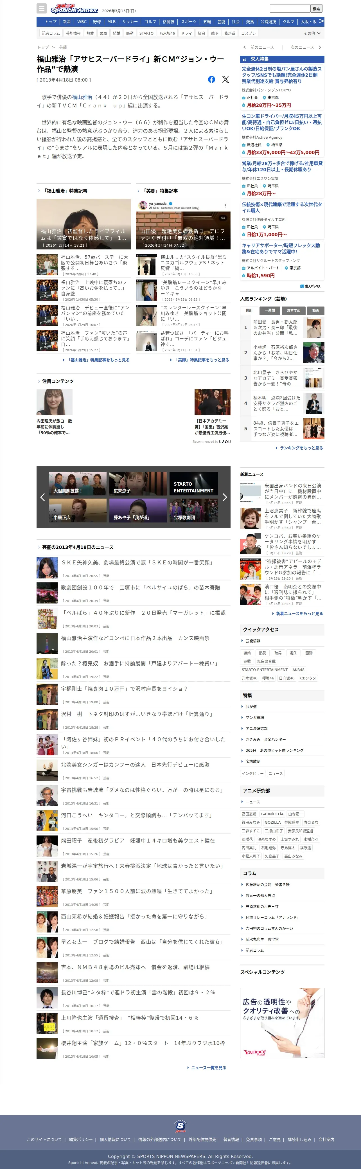The image size is (361, 1169).
Task: Open STARTO in the sub navigation
Action: click(x=146, y=33)
